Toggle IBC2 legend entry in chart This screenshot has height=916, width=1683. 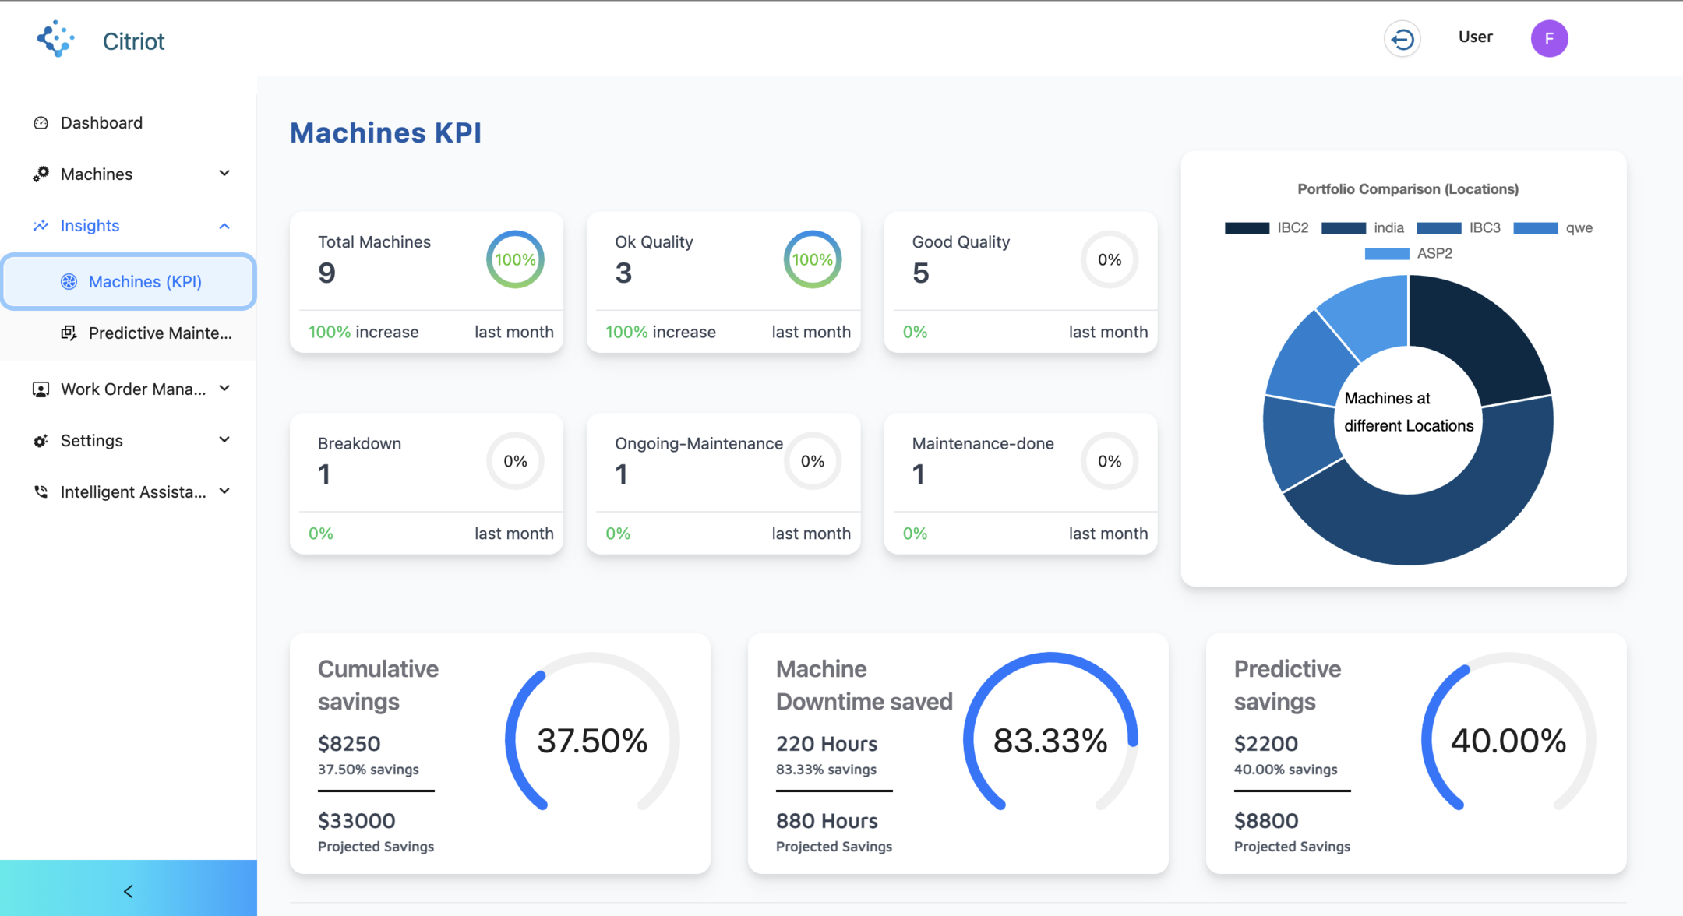coord(1267,228)
